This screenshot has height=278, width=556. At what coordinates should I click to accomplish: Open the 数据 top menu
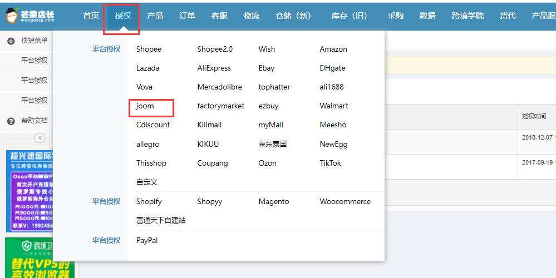(x=427, y=16)
